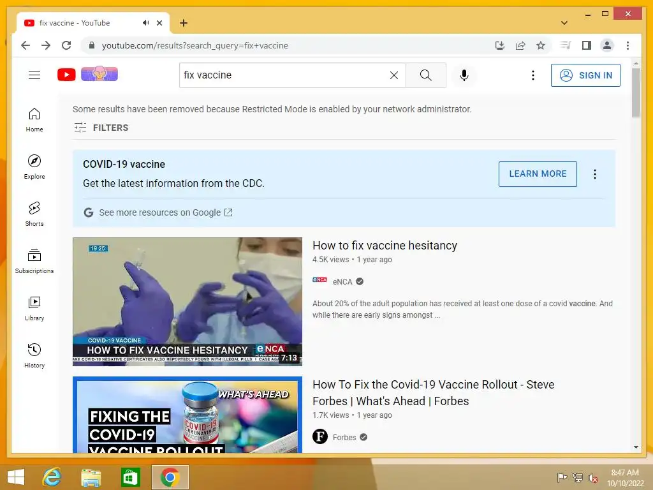Close the fix vaccine YouTube tab
Image resolution: width=653 pixels, height=490 pixels.
(x=159, y=23)
